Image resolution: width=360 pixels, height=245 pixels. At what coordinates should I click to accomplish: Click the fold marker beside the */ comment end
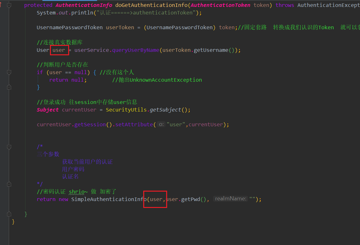[x=9, y=184]
